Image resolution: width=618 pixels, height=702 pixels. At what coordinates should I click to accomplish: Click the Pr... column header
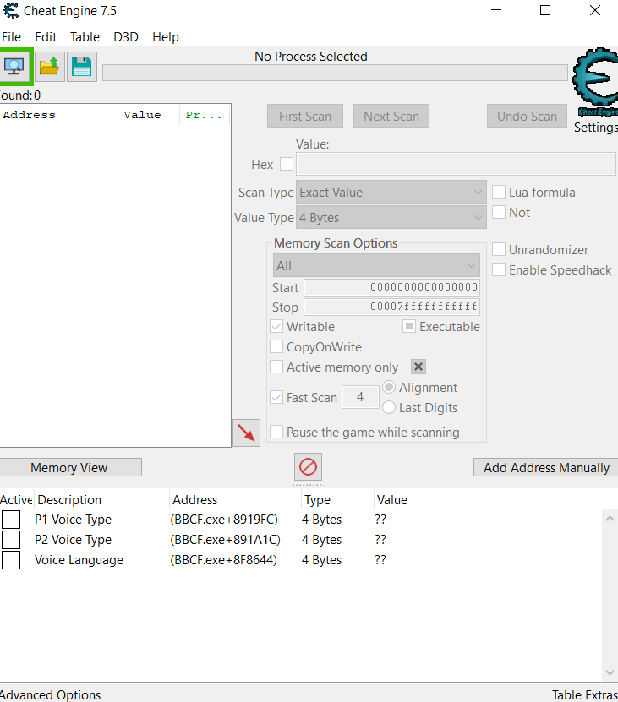pyautogui.click(x=205, y=115)
